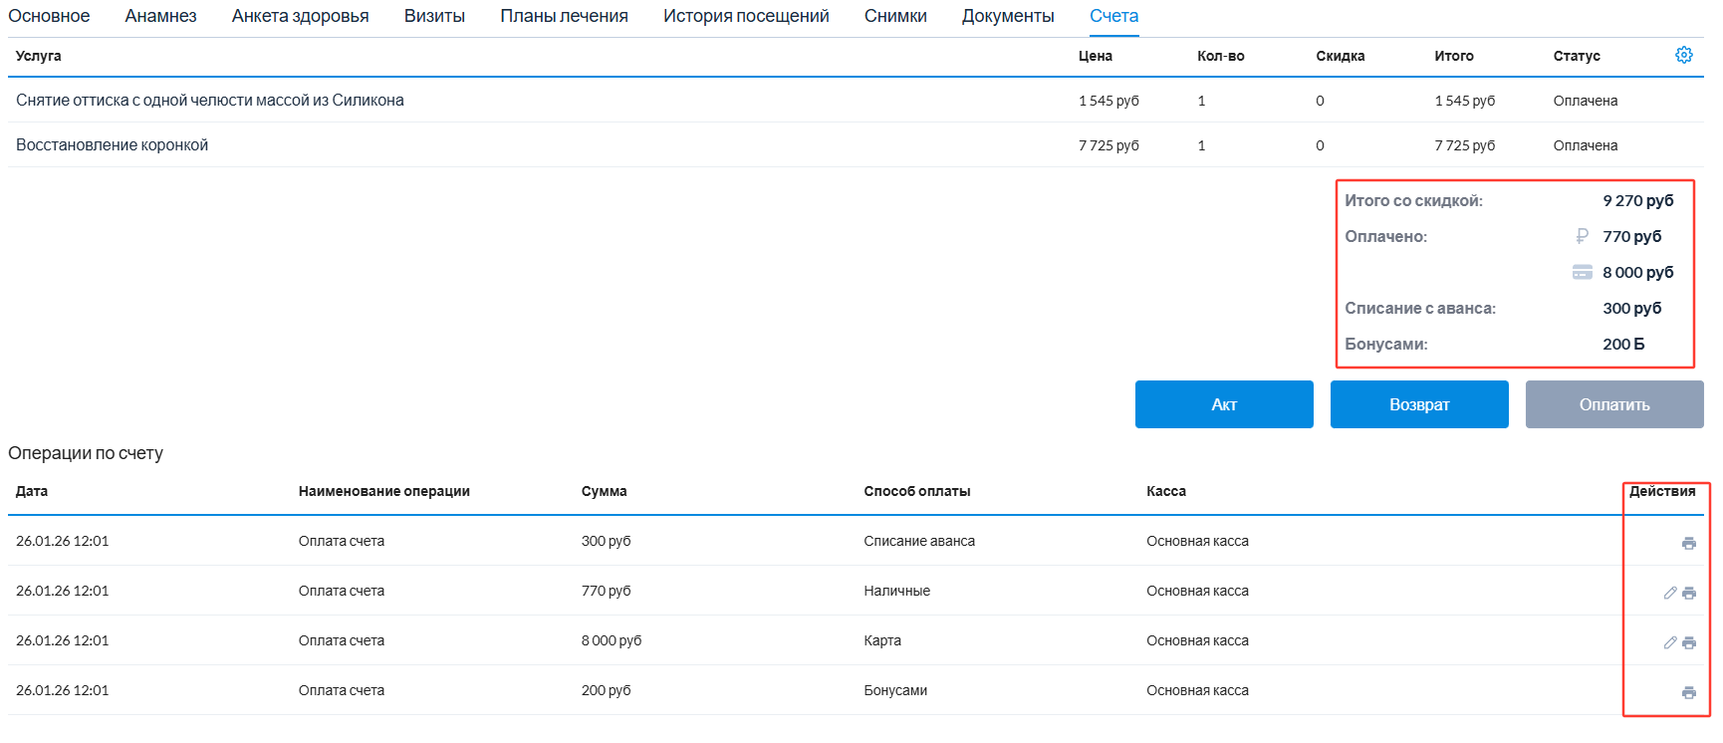Select the Снятие оттиска service row

pos(856,100)
